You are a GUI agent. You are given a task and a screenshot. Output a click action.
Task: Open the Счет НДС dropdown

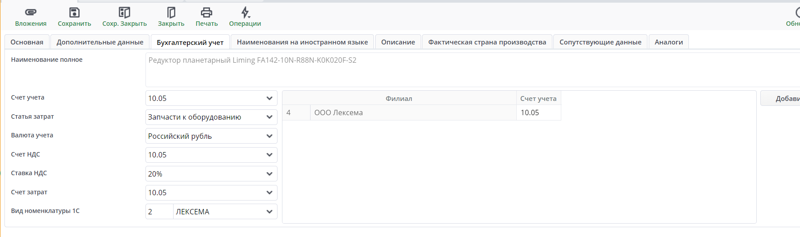[x=269, y=155]
